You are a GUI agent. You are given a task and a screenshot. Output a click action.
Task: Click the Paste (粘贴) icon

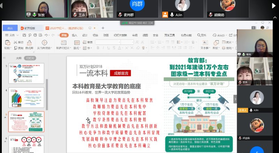7,42
